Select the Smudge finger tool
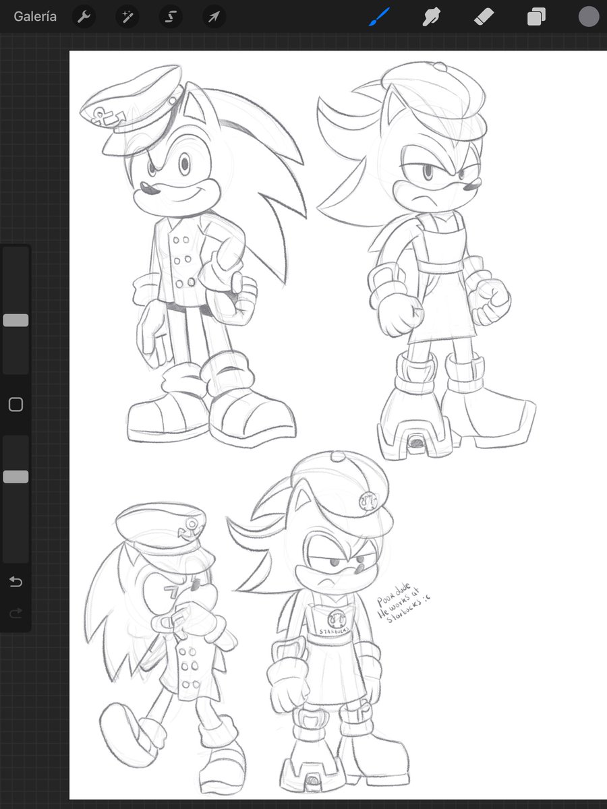The width and height of the screenshot is (607, 809). (432, 17)
